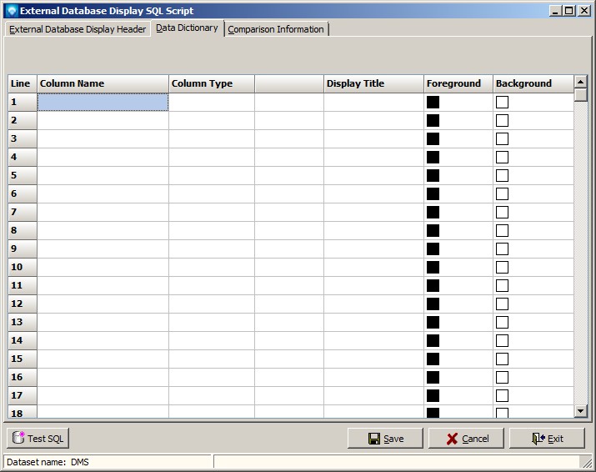596x472 pixels.
Task: Select the Data Dictionary tab
Action: tap(187, 28)
